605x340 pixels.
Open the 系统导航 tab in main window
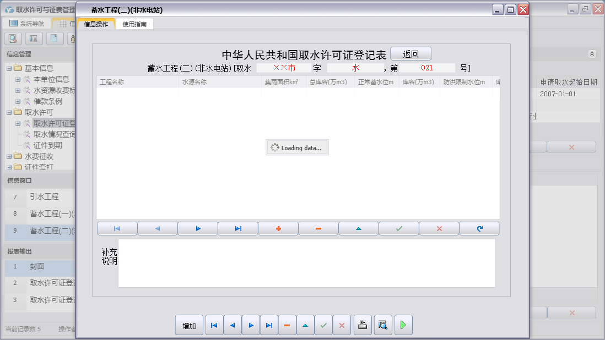tap(27, 24)
